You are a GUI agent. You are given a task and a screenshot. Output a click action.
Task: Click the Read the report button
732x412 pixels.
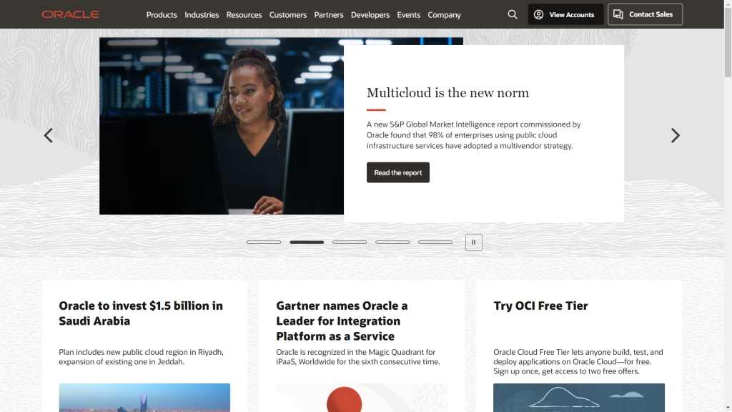(397, 172)
